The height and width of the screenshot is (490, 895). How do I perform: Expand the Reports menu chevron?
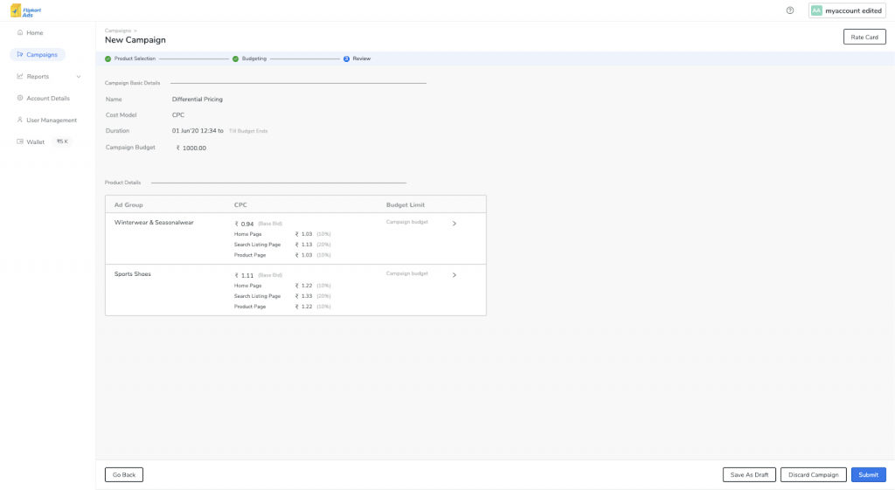coord(79,77)
